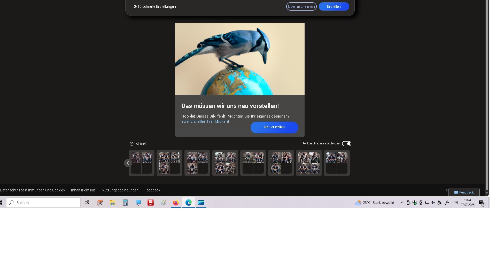Click the "Überrasche mich" button
The image size is (496, 279).
(301, 6)
